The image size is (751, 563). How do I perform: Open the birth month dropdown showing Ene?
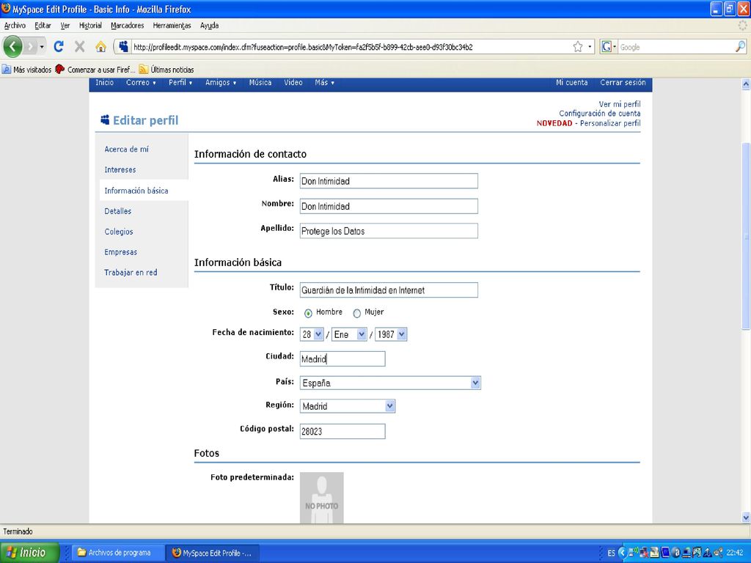pos(350,334)
